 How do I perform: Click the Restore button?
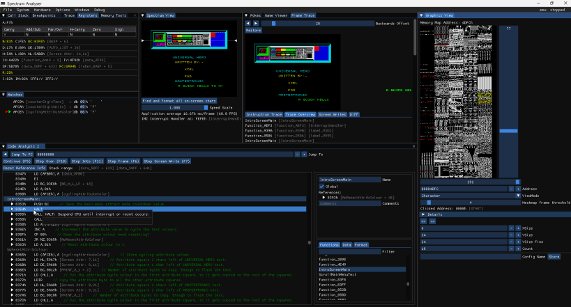click(x=253, y=31)
